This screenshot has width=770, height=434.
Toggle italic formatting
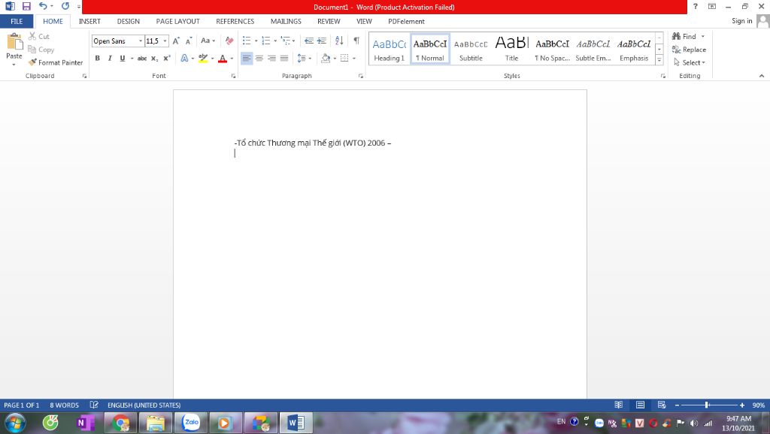[110, 58]
